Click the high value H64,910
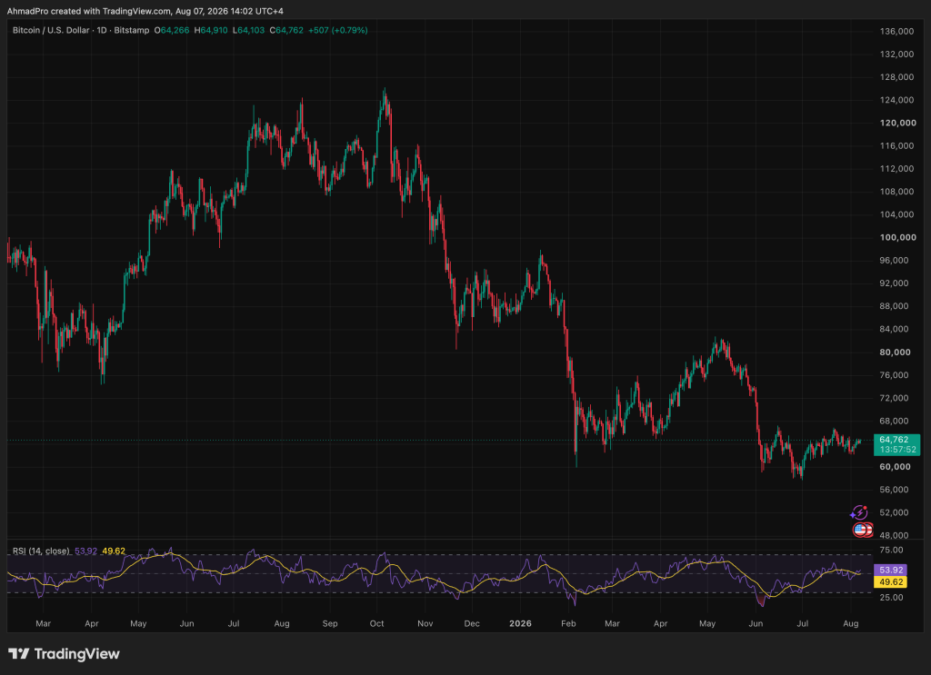 click(x=211, y=30)
